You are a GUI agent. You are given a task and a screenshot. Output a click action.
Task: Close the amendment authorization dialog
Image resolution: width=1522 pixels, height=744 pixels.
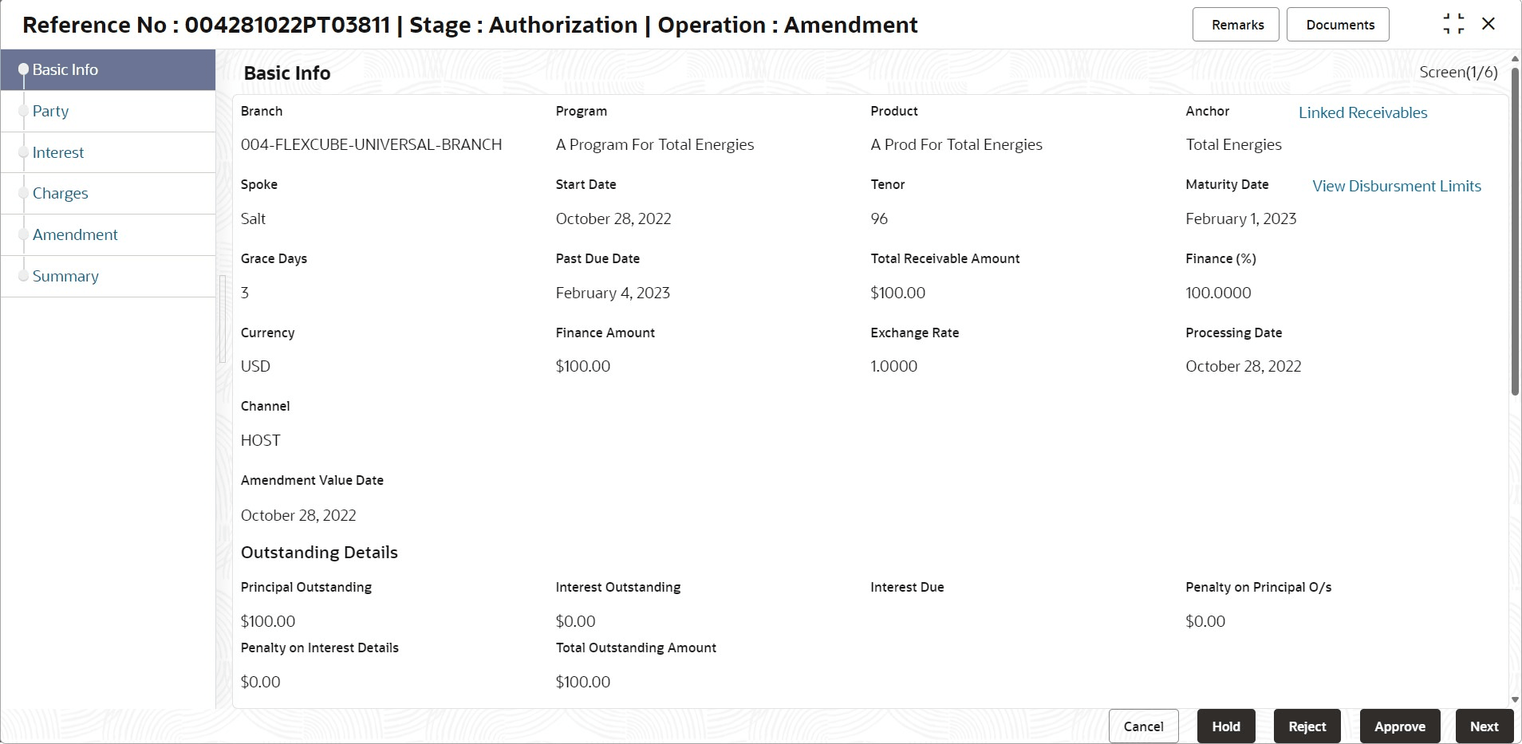[1488, 24]
